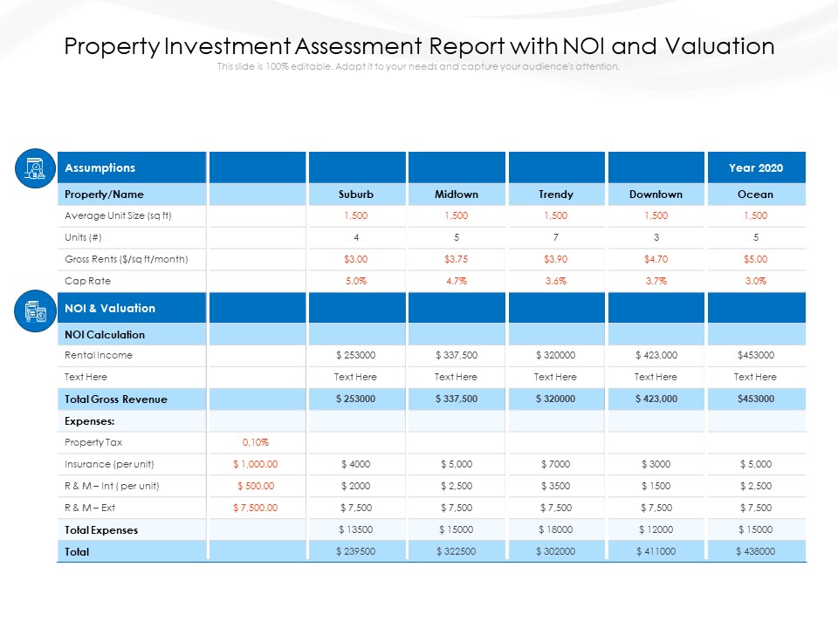This screenshot has width=838, height=628.
Task: Click Suburb's units value 4
Action: coord(356,237)
